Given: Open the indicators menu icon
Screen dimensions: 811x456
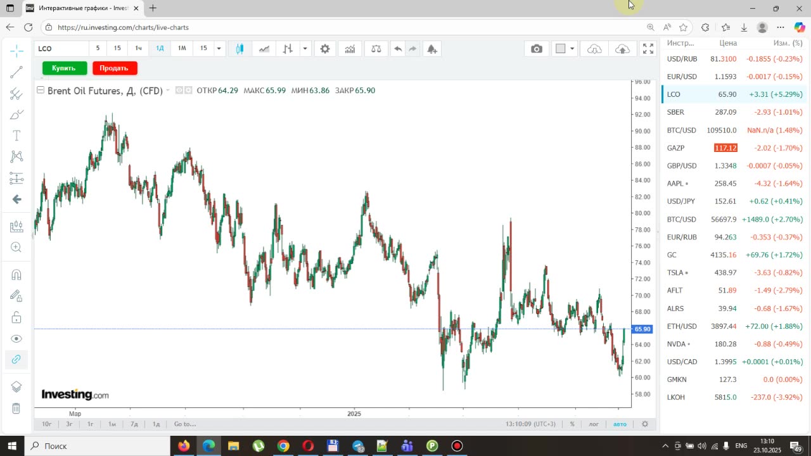Looking at the screenshot, I should coord(350,49).
